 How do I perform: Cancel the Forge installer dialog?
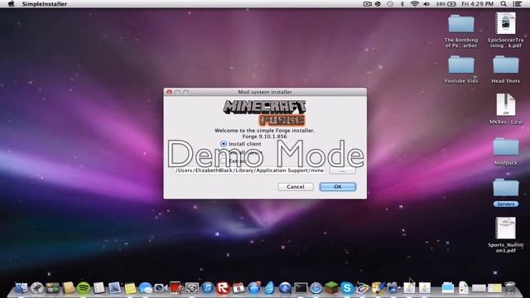(296, 187)
